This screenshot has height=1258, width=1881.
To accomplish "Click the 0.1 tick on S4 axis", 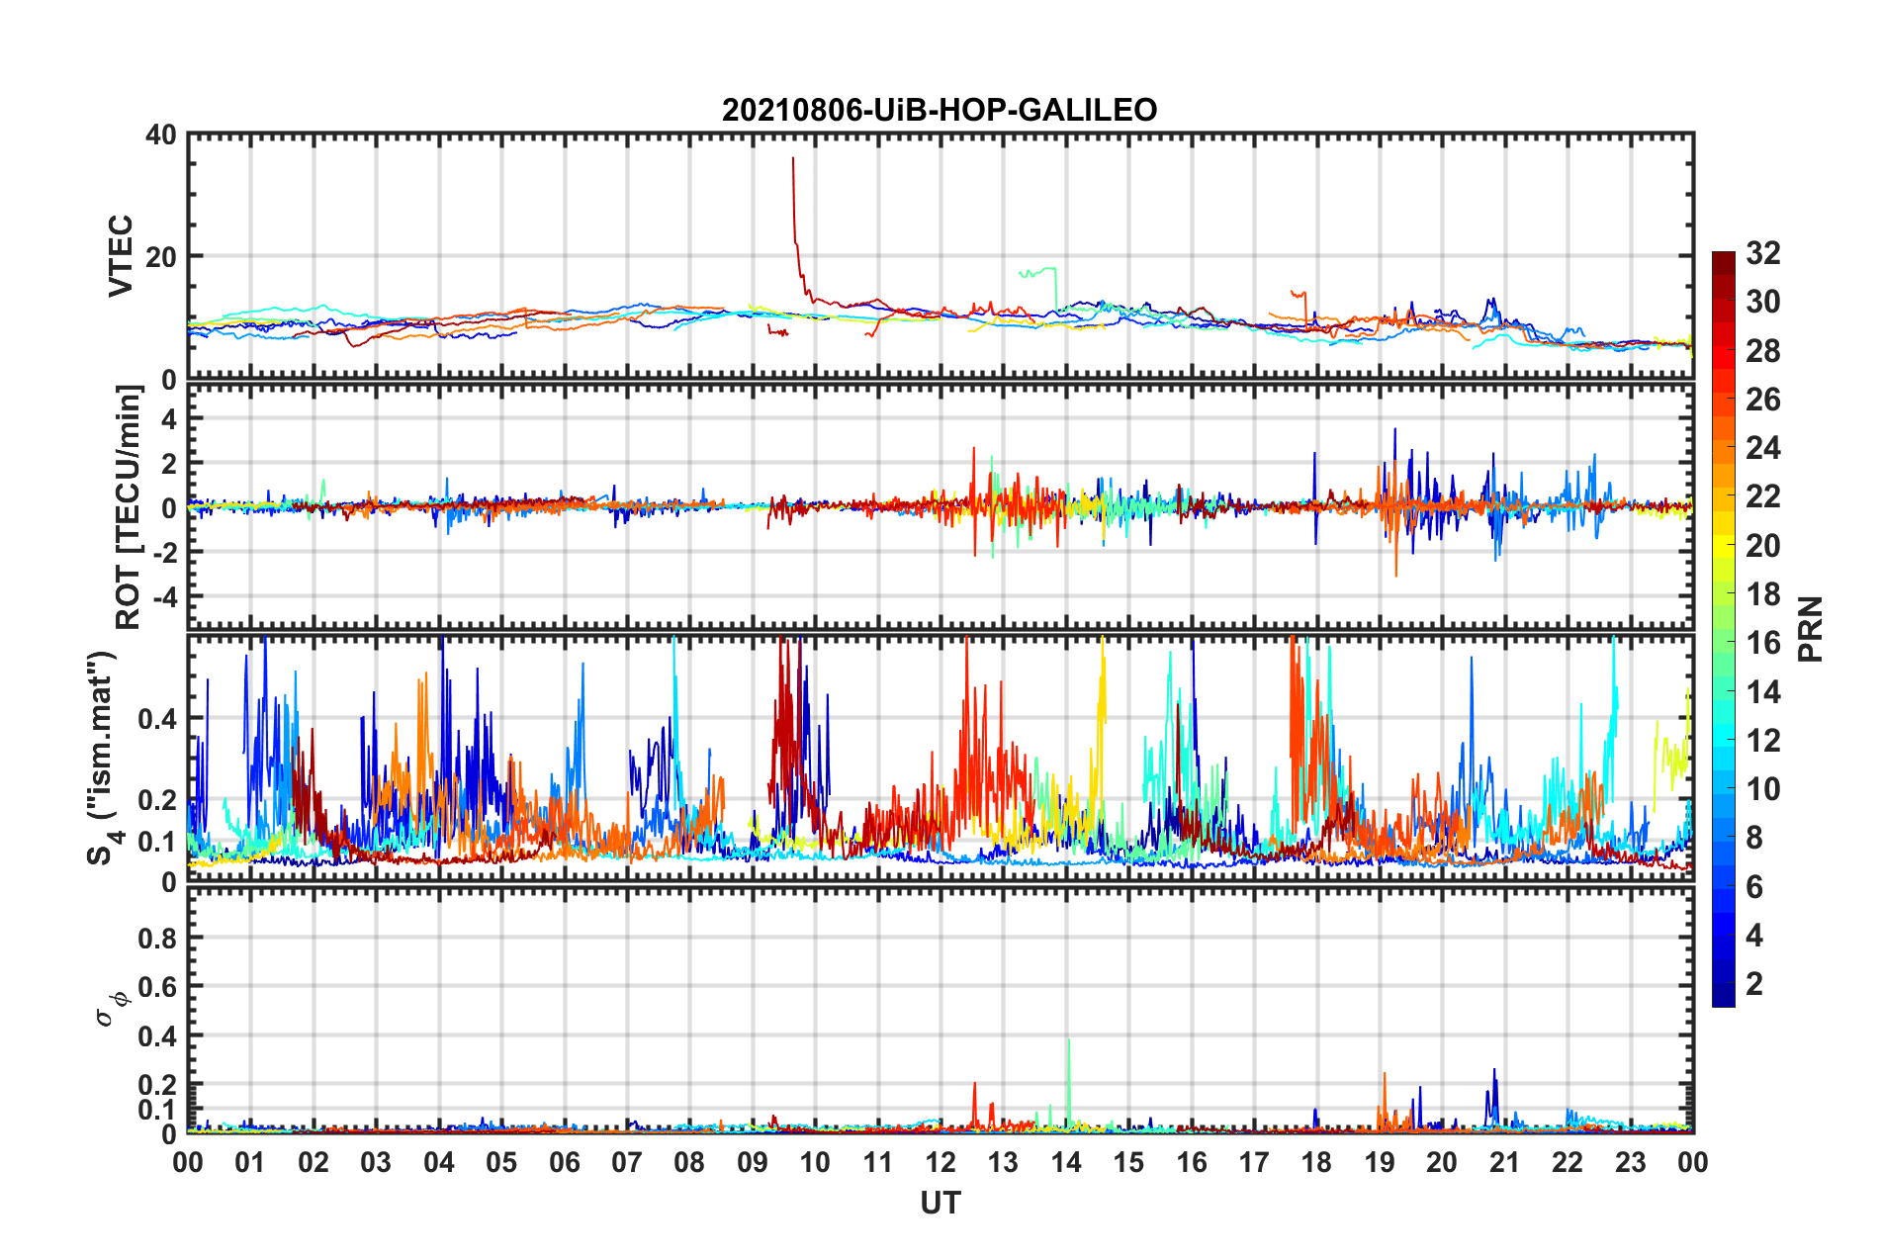I will click(x=157, y=841).
